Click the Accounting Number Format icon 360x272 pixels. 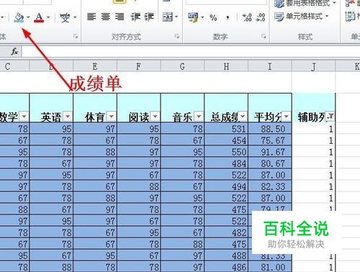[193, 17]
